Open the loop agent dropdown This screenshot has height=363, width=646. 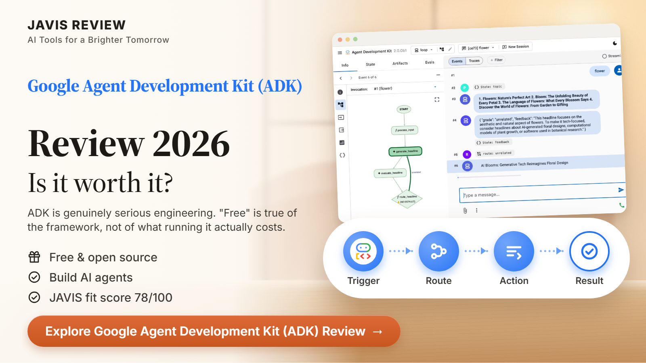coord(424,50)
